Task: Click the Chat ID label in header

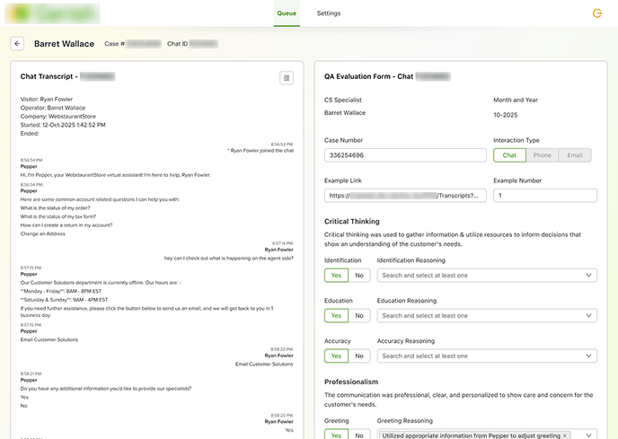Action: (x=177, y=44)
